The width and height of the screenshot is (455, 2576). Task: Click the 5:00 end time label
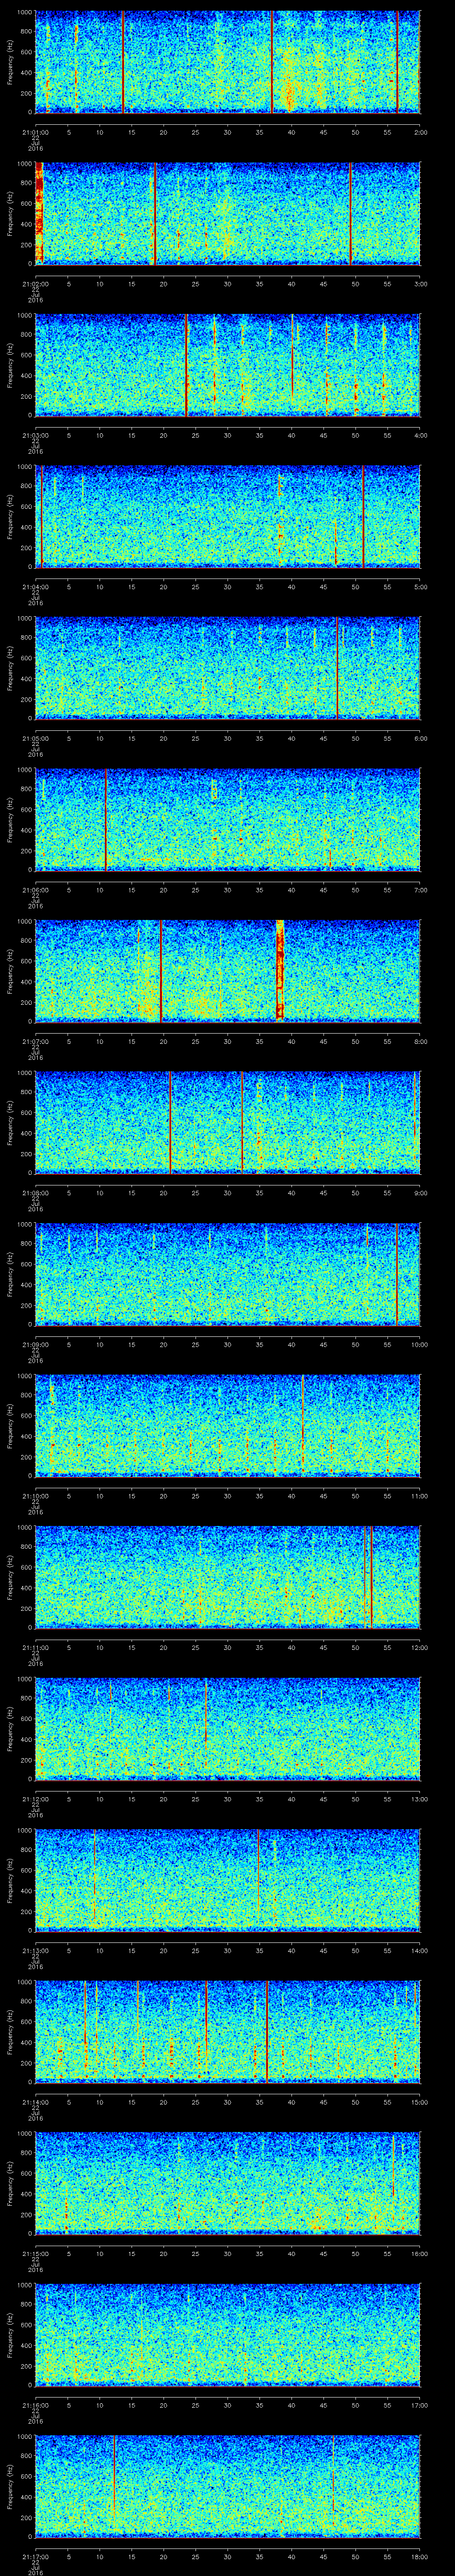[421, 587]
